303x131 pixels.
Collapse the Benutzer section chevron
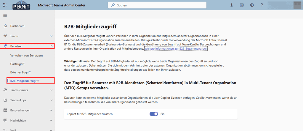(x=51, y=46)
